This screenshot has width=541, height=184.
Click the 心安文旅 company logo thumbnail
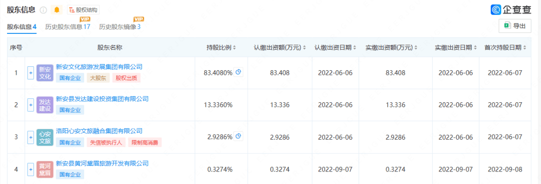point(45,137)
